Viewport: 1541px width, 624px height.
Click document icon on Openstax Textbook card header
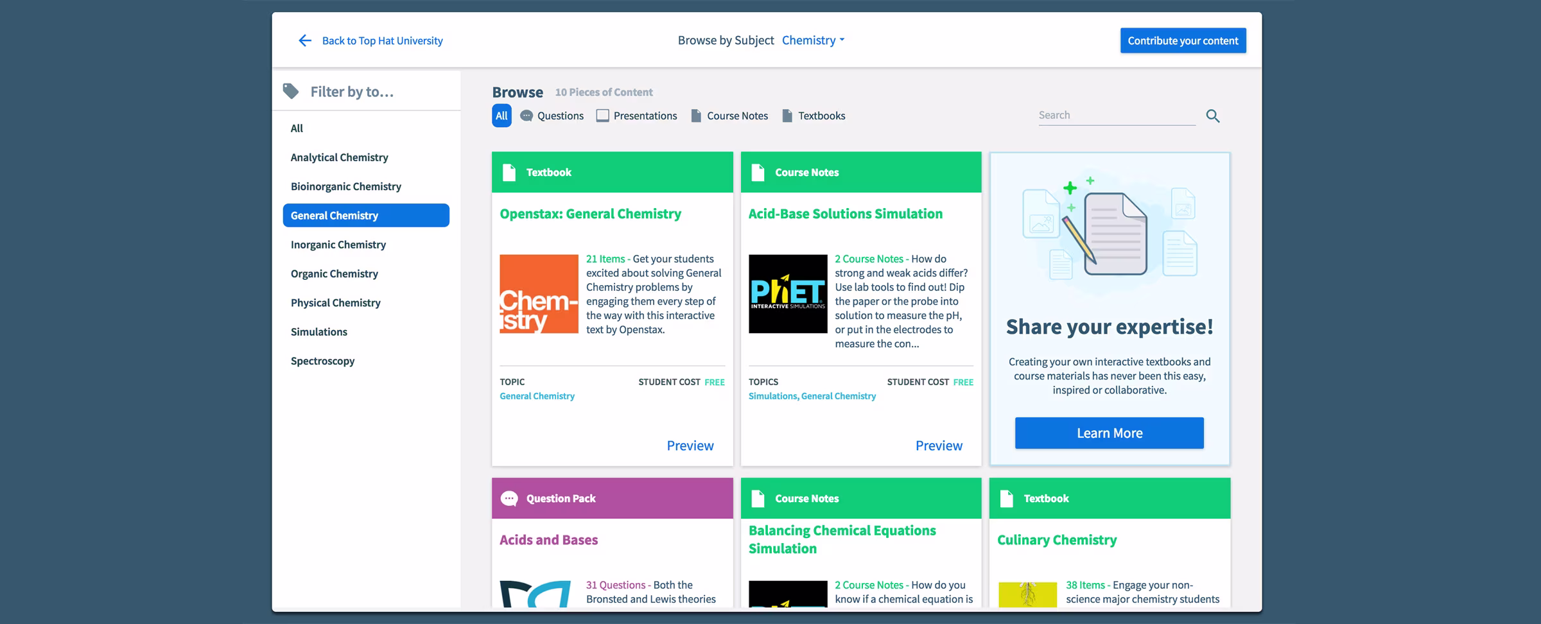[x=509, y=172]
